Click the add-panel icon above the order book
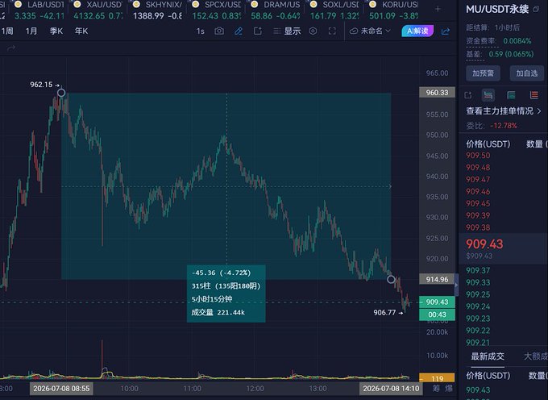This screenshot has height=400, width=548. (468, 95)
